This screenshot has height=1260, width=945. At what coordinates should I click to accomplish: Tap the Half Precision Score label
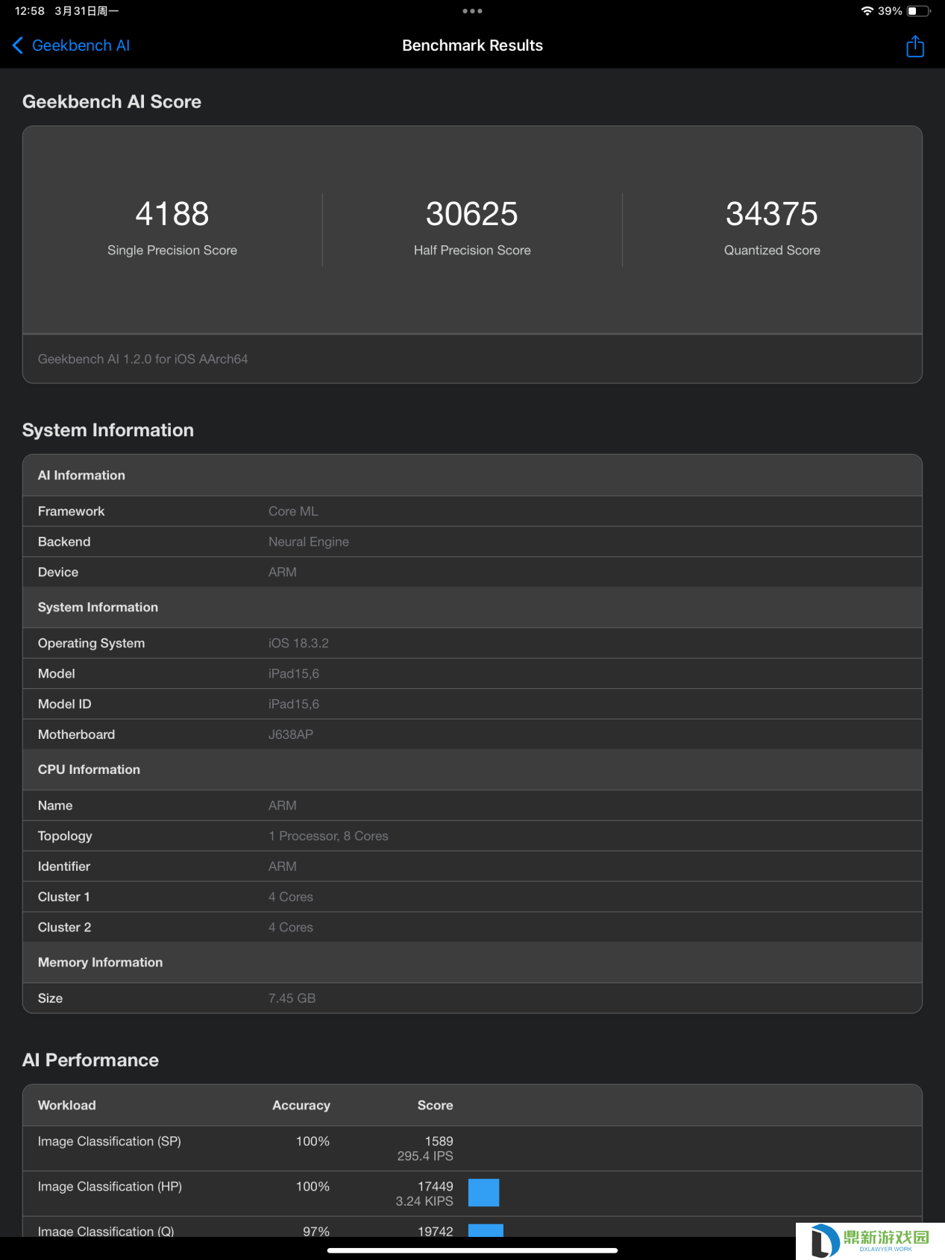click(x=472, y=251)
